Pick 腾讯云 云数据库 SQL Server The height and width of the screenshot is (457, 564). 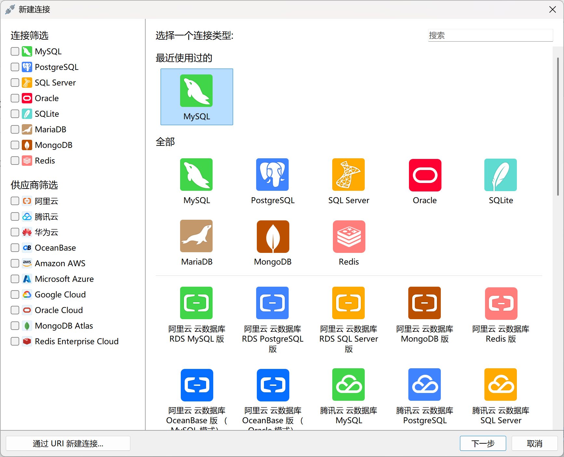[501, 396]
